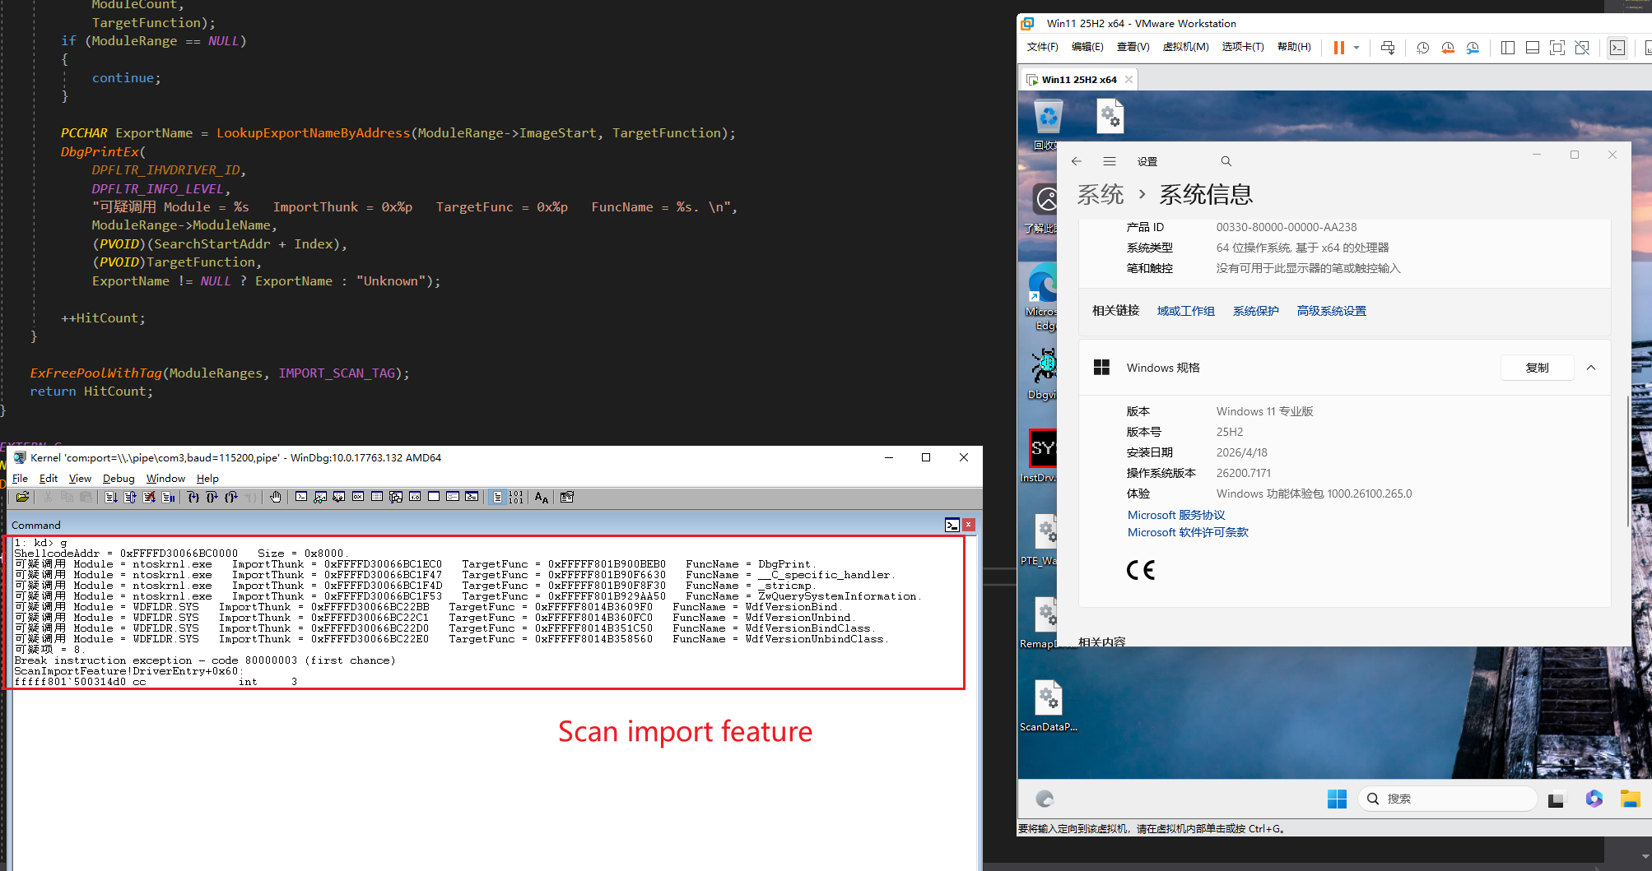1652x871 pixels.
Task: Click the Options icon in WinDbg toolbar
Action: click(567, 497)
